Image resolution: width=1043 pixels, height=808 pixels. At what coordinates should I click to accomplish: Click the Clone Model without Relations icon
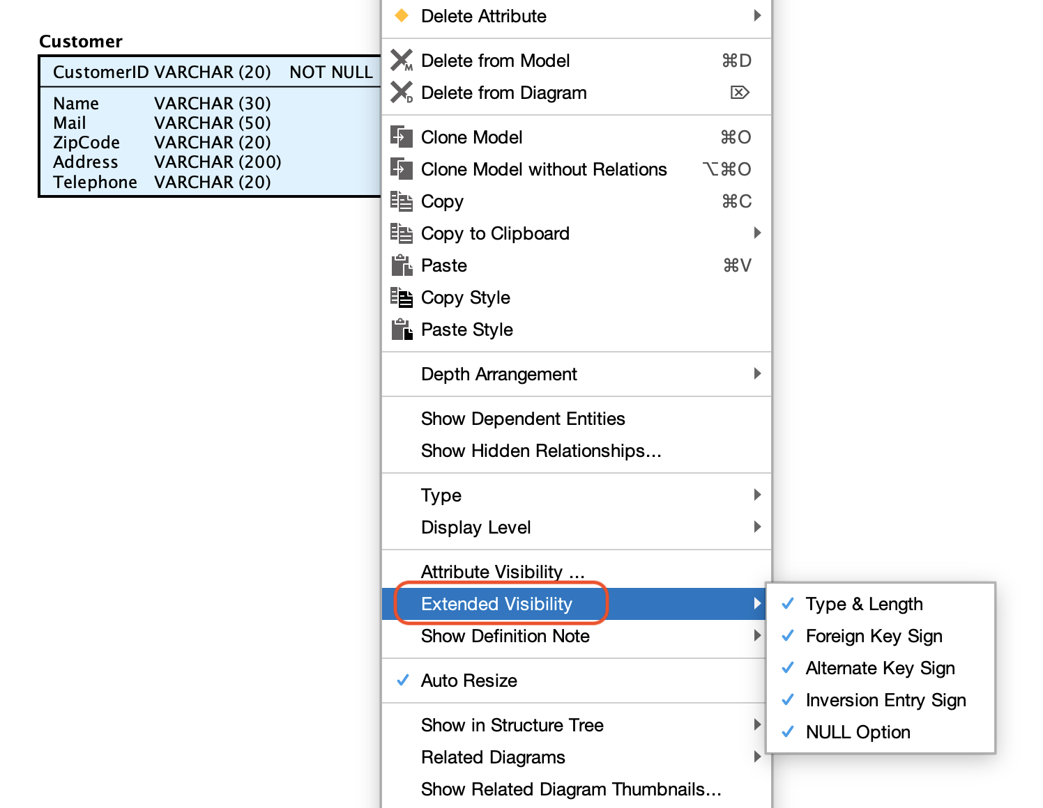click(x=401, y=169)
